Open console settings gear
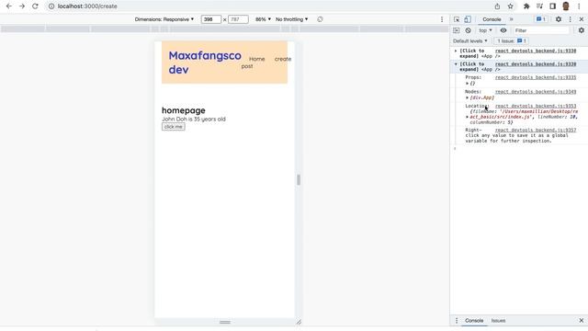Screen dimensions: 588x331 click(582, 30)
